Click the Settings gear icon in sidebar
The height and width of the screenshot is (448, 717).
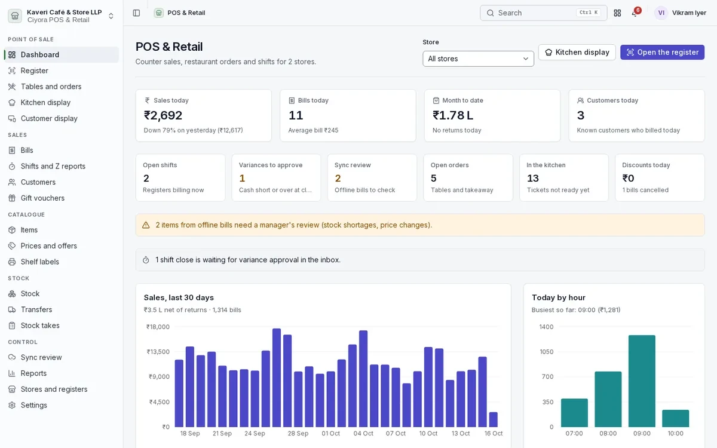pyautogui.click(x=12, y=405)
